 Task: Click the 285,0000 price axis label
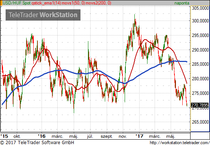[x=200, y=64]
